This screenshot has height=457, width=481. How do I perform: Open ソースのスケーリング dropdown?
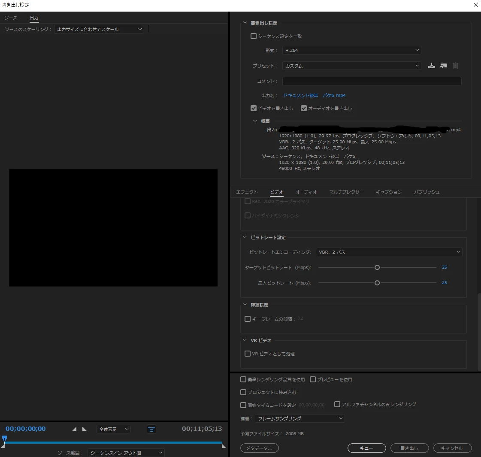(99, 30)
